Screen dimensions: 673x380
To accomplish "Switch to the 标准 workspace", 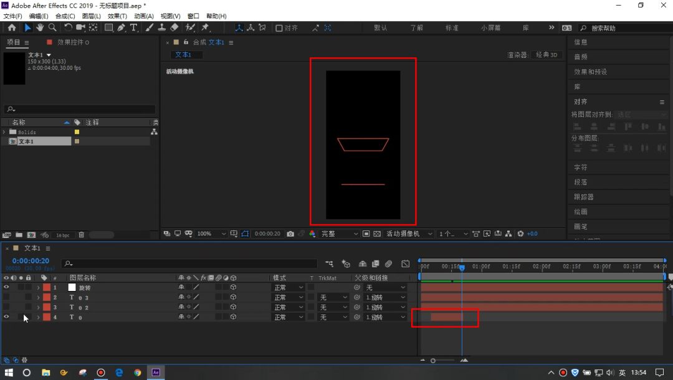I will (452, 28).
